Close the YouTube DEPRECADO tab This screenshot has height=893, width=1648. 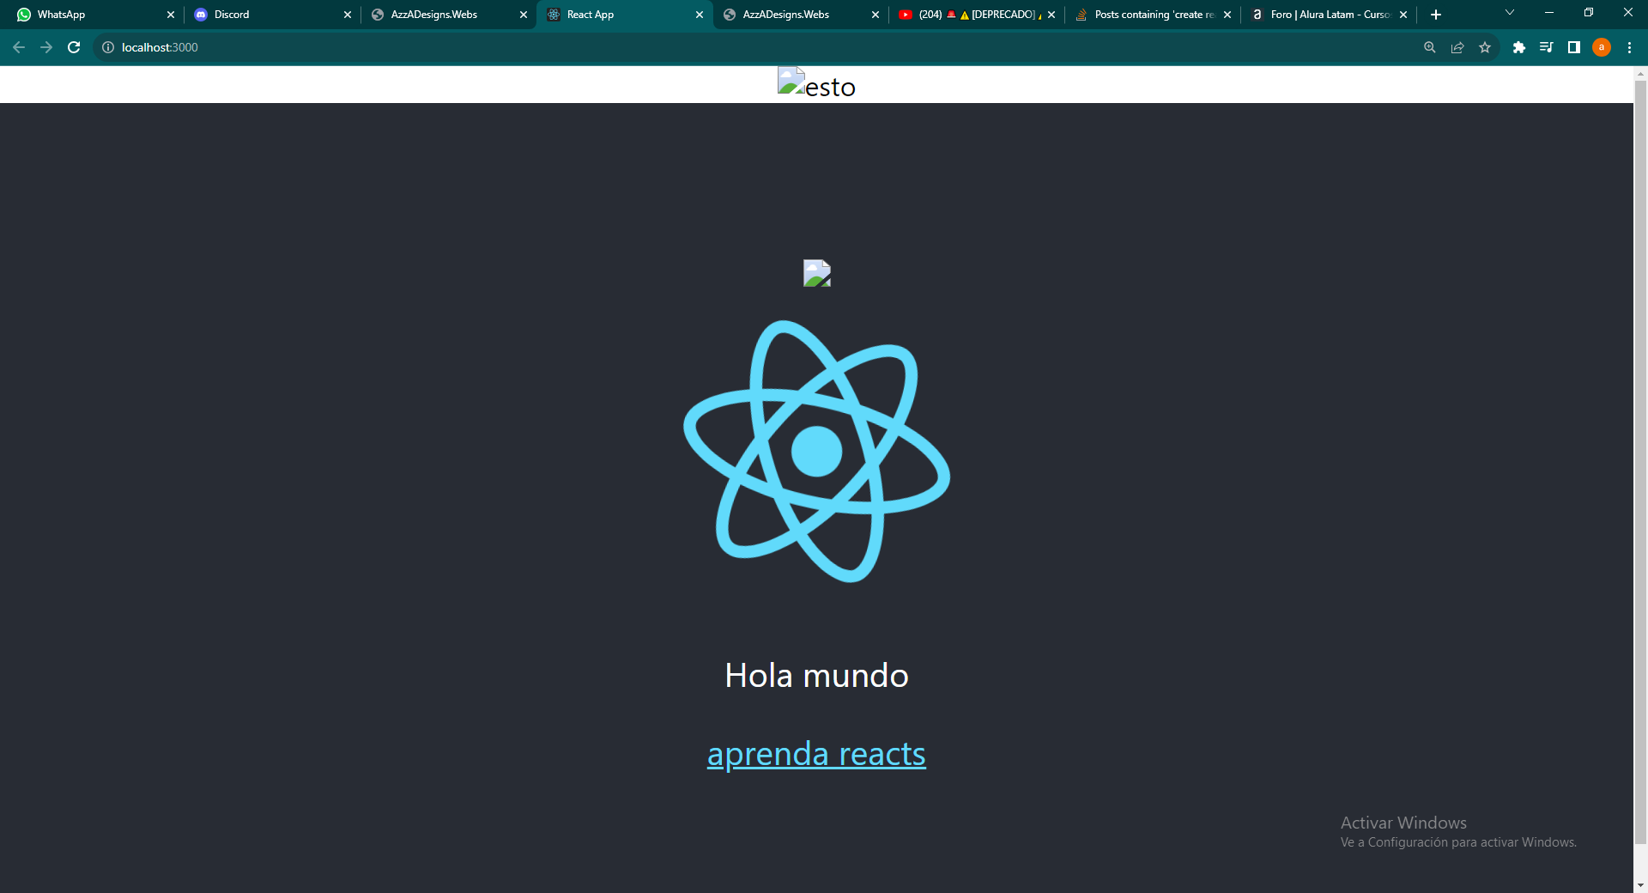[x=1051, y=15]
